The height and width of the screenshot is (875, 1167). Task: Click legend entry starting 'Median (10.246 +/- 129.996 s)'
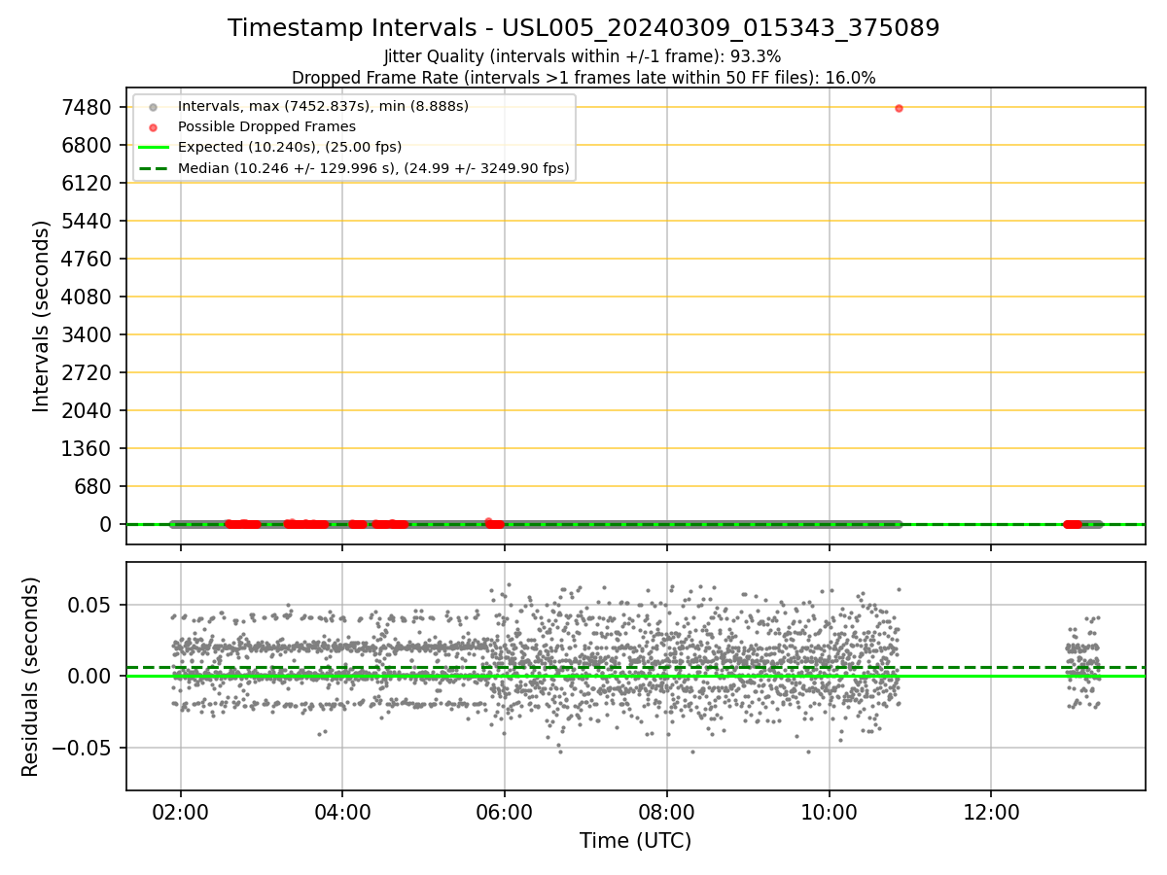[x=373, y=168]
